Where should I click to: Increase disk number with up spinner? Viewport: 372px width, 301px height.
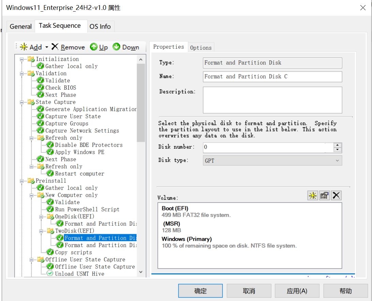pos(338,145)
